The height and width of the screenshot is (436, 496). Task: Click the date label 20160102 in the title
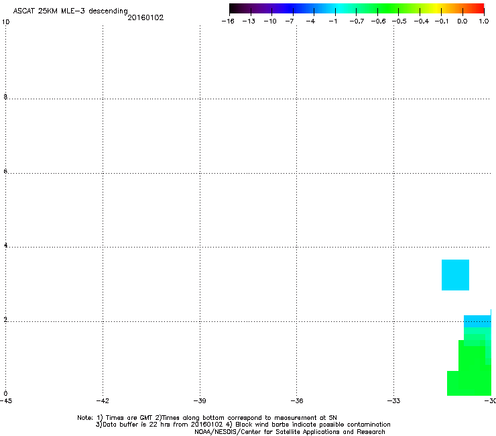point(145,17)
